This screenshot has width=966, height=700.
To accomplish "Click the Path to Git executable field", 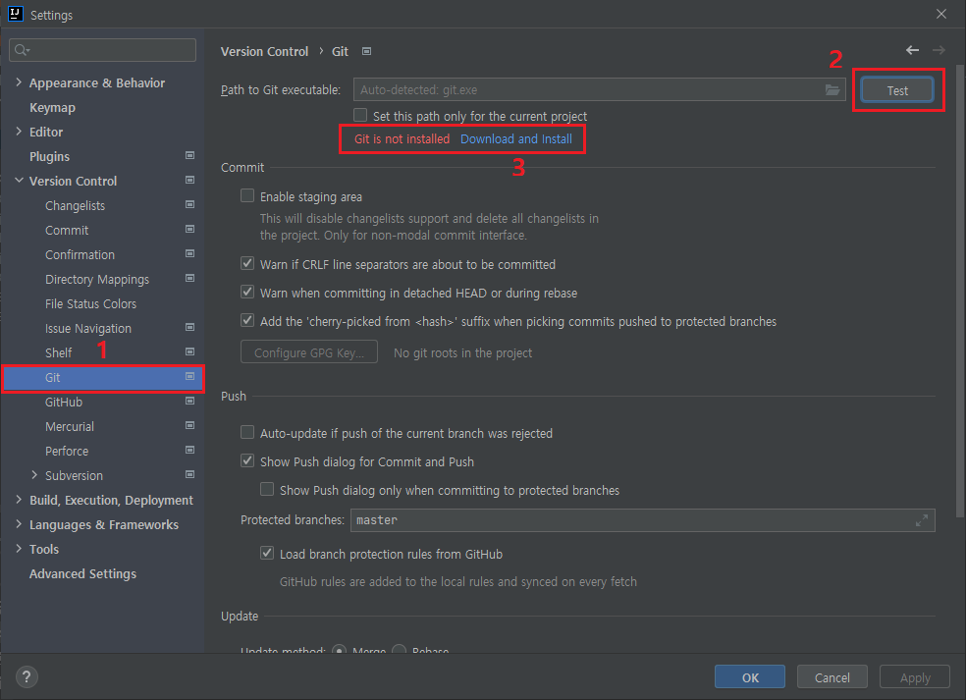I will pyautogui.click(x=599, y=90).
